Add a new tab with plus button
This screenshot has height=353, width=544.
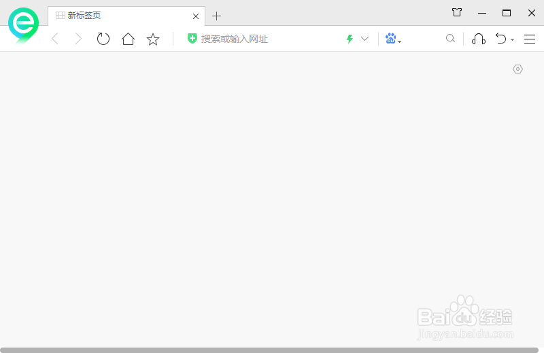point(216,16)
